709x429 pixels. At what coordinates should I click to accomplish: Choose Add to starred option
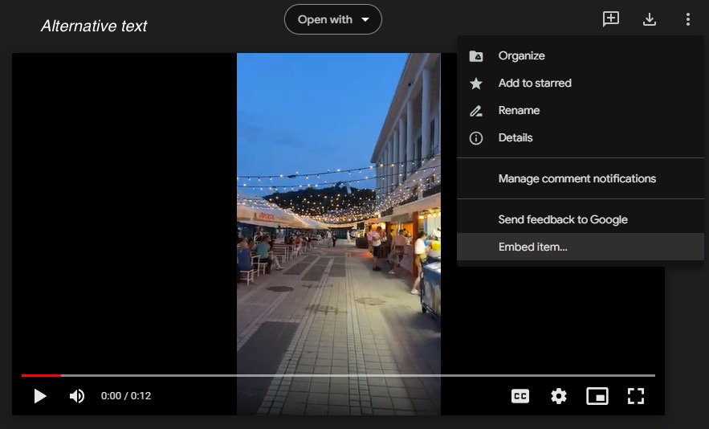pos(535,83)
